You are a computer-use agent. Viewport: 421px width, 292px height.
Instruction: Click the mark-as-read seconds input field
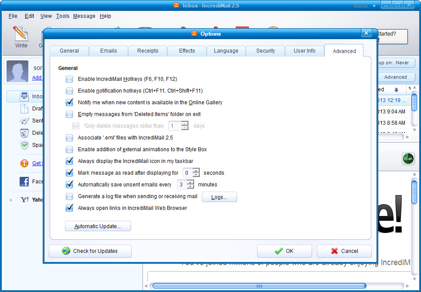pos(187,173)
